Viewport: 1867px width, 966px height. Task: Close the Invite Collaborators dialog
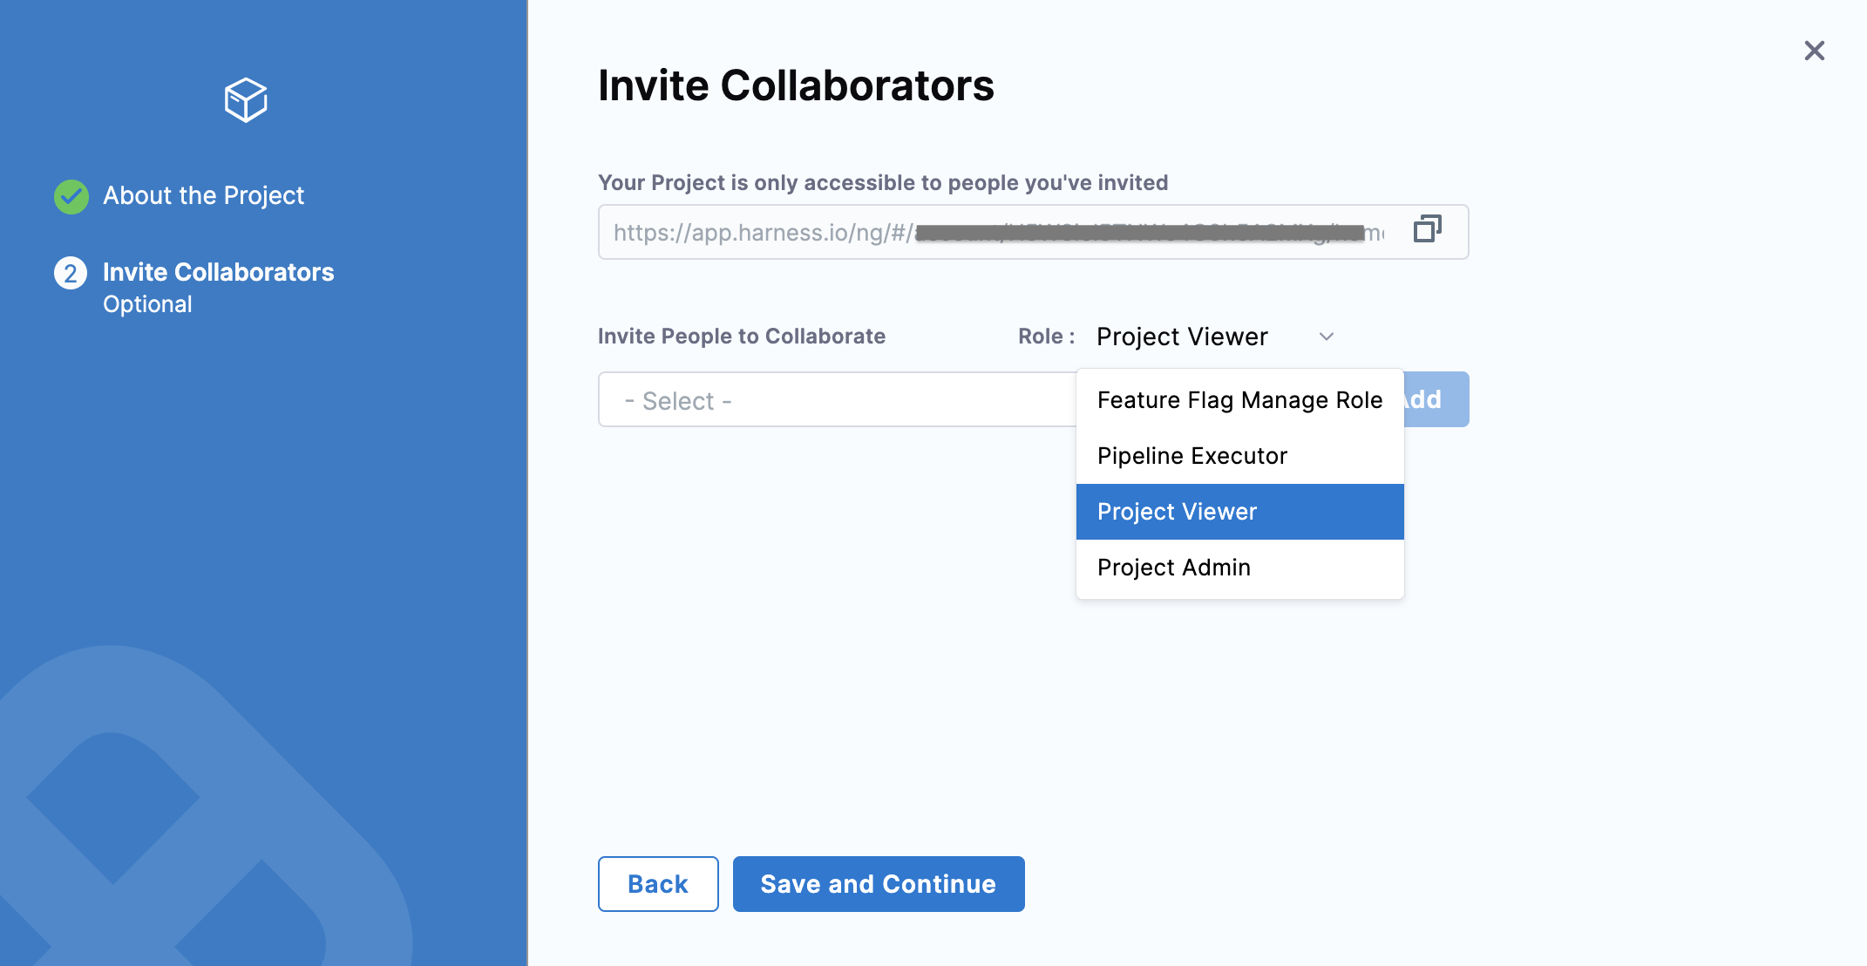coord(1814,51)
